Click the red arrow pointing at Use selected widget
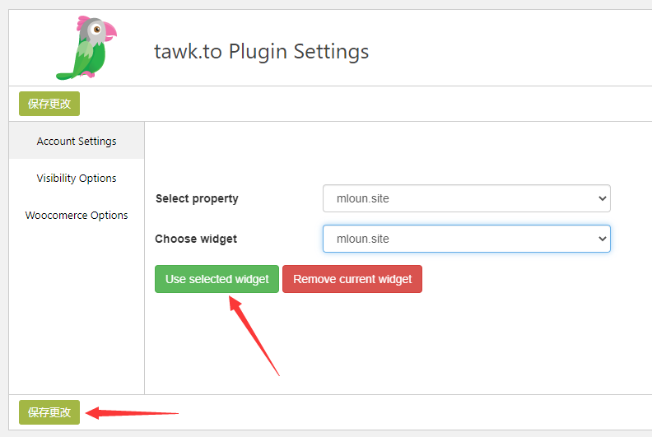The width and height of the screenshot is (652, 437). pyautogui.click(x=254, y=335)
